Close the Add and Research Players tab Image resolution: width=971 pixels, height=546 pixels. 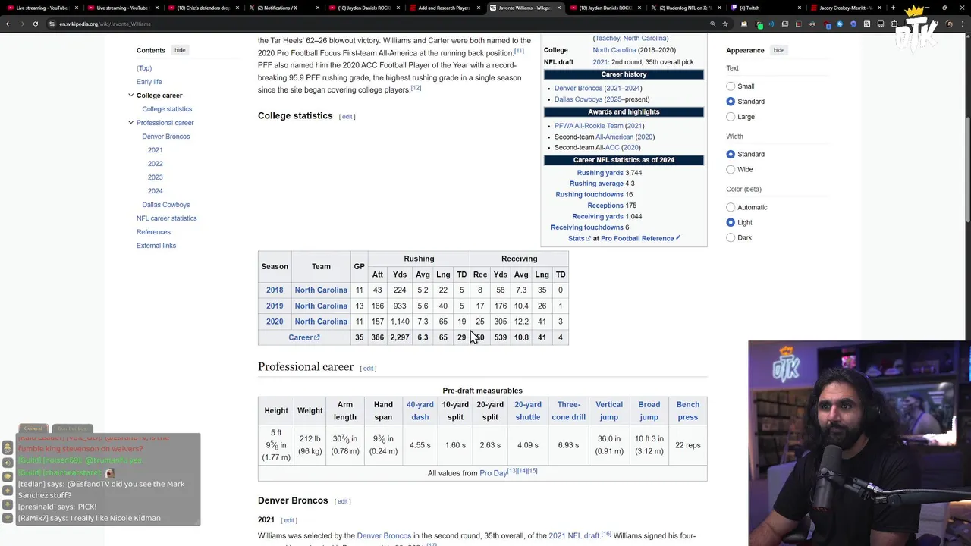[478, 8]
